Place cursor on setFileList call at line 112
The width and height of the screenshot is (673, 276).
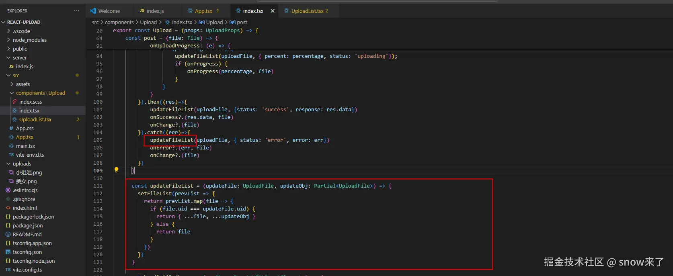(x=155, y=193)
